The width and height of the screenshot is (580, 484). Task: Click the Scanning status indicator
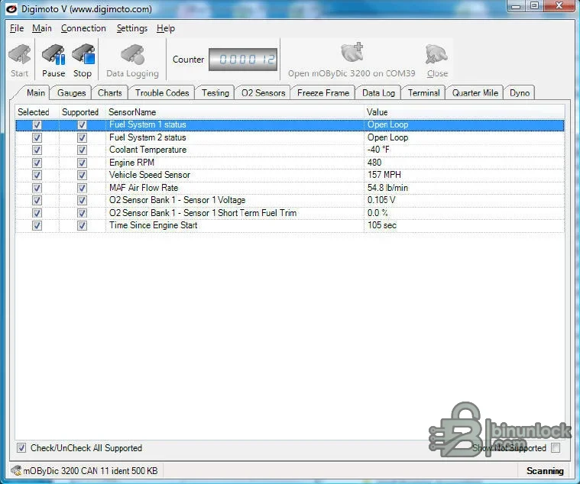pos(545,471)
